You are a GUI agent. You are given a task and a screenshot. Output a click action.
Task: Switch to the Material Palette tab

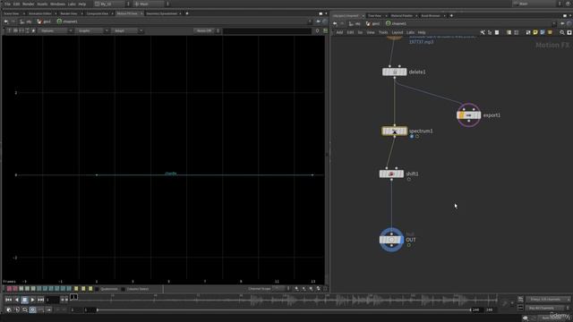pyautogui.click(x=402, y=16)
